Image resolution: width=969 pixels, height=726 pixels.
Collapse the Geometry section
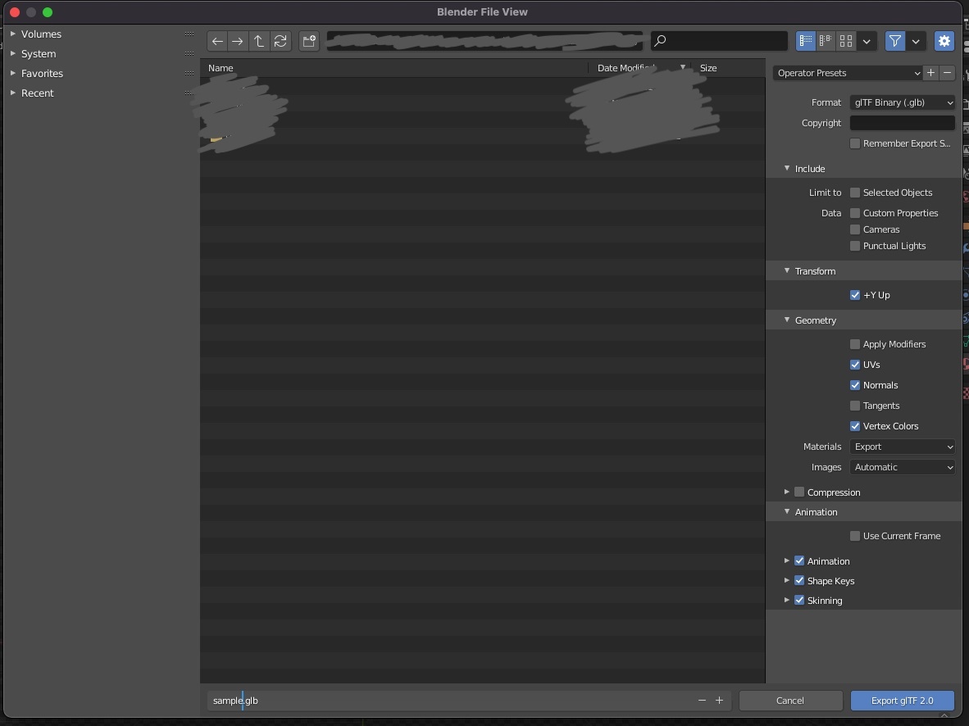pos(787,320)
